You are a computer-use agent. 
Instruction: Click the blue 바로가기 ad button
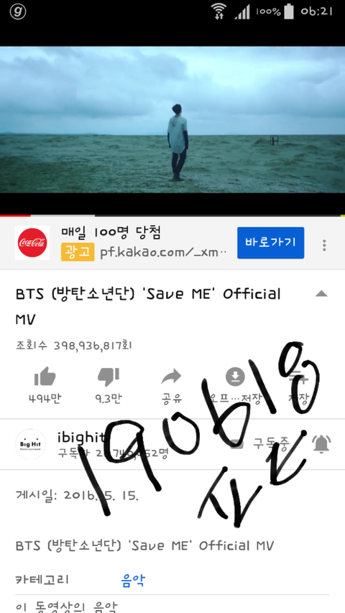click(271, 243)
